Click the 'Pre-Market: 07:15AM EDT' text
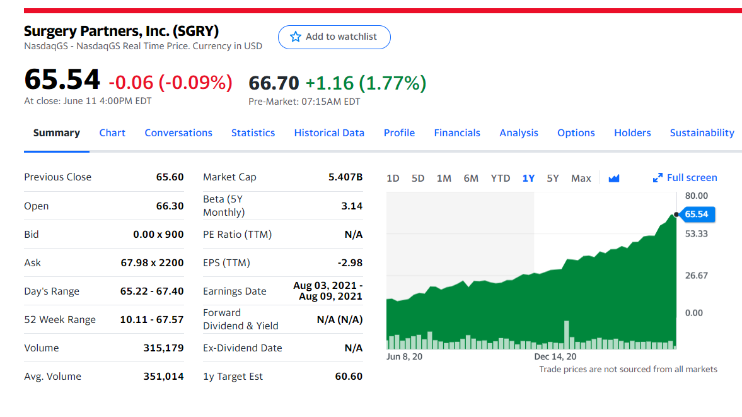Viewport: 742px width, 417px height. click(x=304, y=102)
